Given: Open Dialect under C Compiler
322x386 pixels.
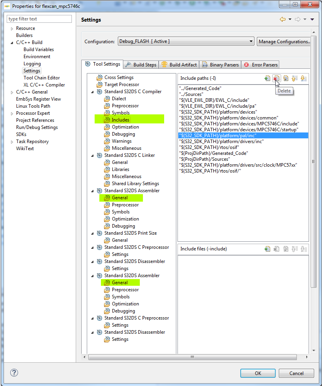Looking at the screenshot, I should (119, 99).
